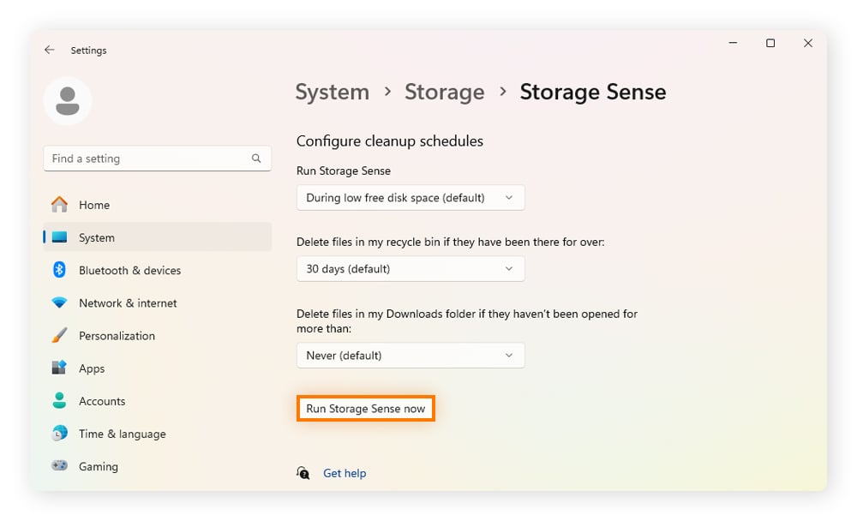Open the Apps icon in sidebar
The height and width of the screenshot is (521, 857).
[59, 368]
